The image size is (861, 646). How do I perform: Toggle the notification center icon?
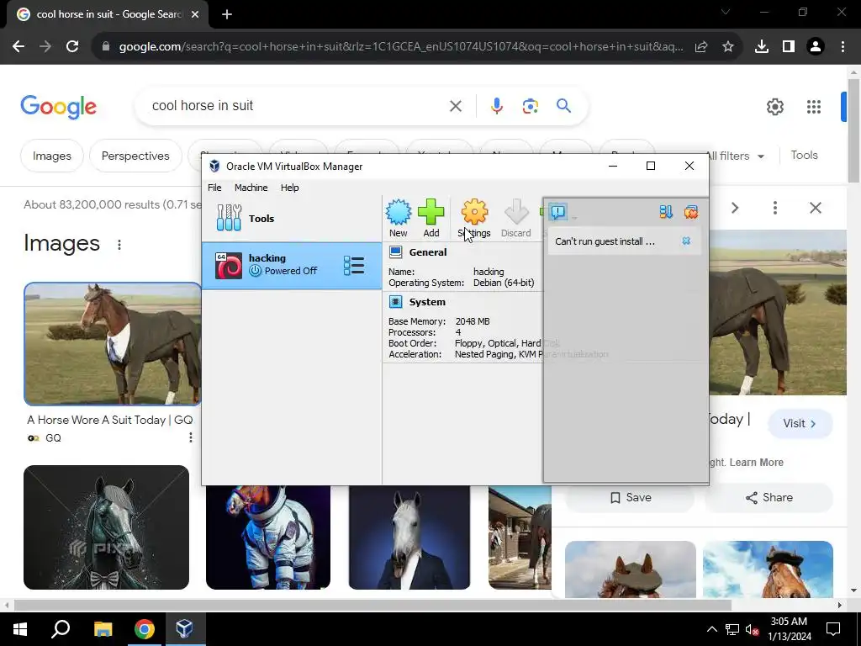pos(558,211)
